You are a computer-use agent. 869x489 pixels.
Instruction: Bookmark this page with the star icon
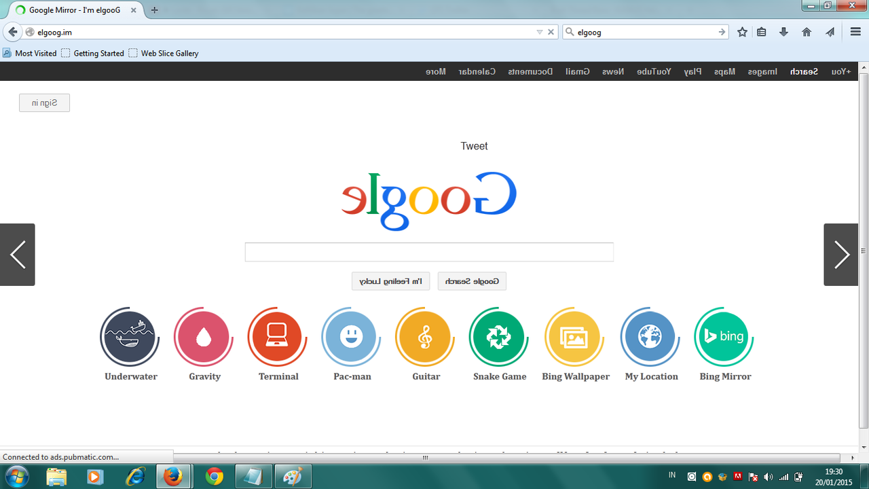743,32
